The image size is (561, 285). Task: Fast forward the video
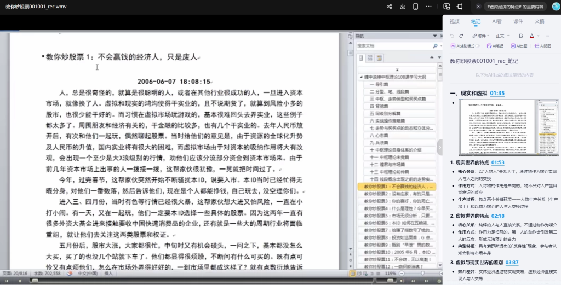426,281
